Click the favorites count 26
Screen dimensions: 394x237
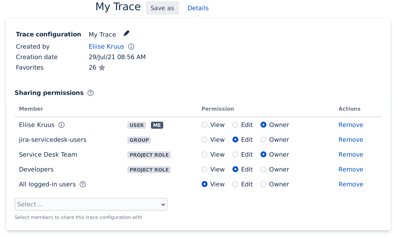(92, 68)
